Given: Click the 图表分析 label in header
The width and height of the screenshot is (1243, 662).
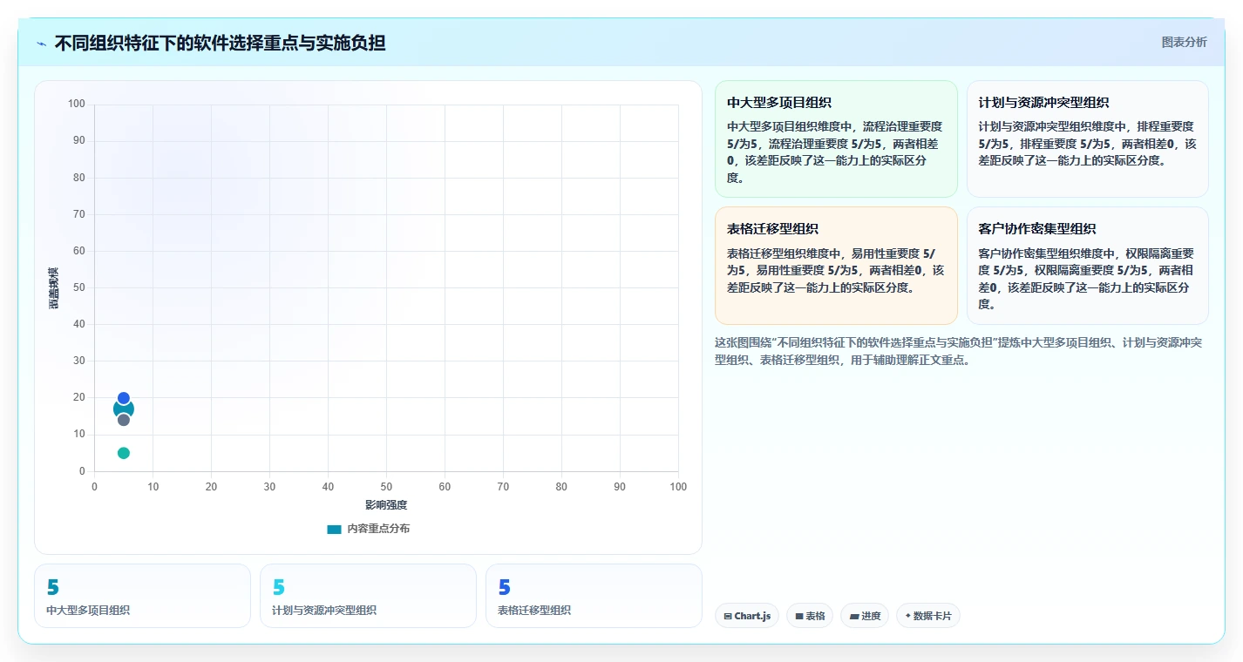Looking at the screenshot, I should 1185,42.
